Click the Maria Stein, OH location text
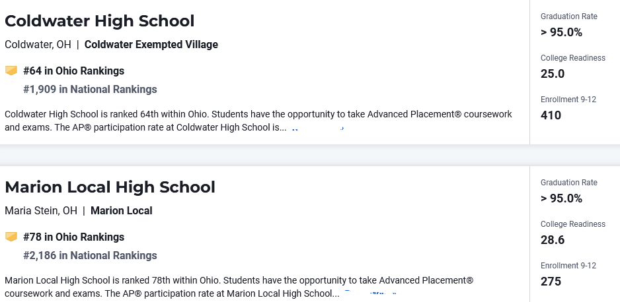The width and height of the screenshot is (620, 302). click(x=41, y=211)
